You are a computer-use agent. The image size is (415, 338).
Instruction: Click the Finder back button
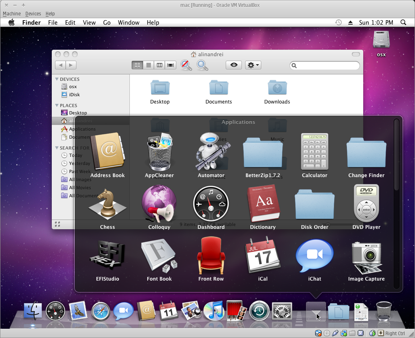click(60, 65)
